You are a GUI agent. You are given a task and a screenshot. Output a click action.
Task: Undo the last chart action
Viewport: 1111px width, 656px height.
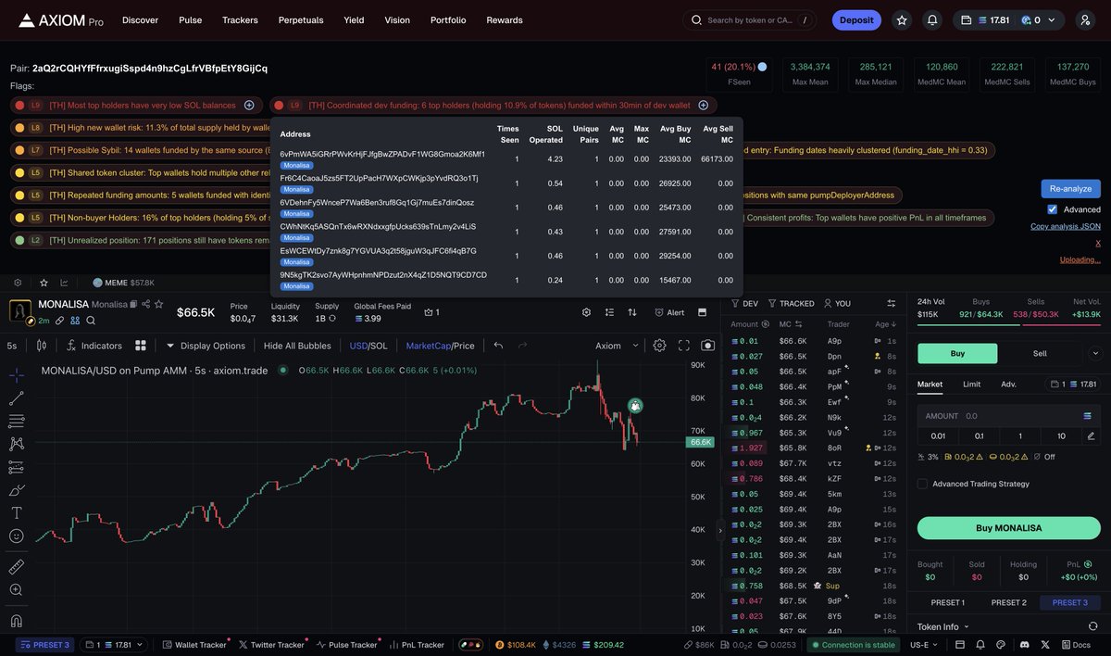click(498, 345)
